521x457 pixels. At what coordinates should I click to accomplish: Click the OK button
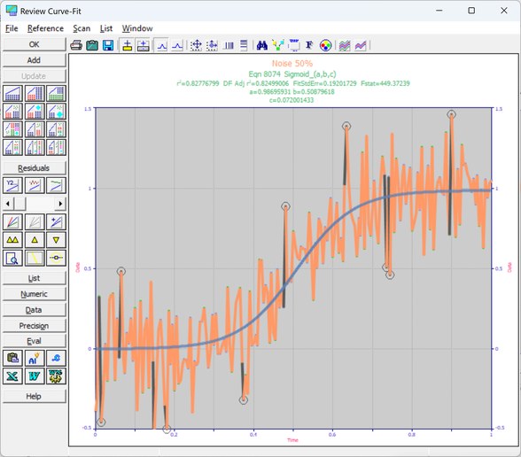pos(34,44)
